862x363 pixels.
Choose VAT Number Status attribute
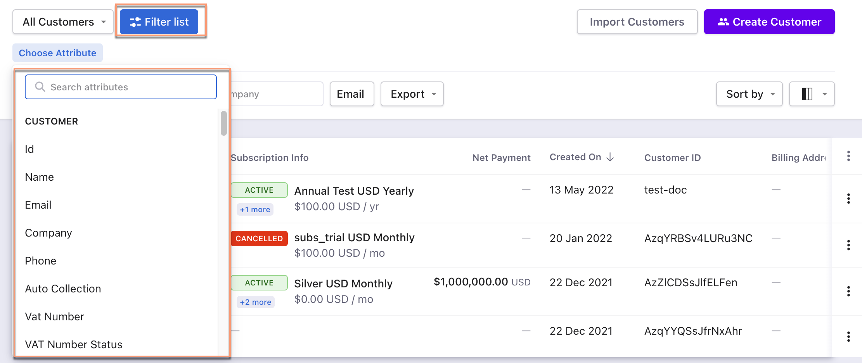pyautogui.click(x=73, y=344)
